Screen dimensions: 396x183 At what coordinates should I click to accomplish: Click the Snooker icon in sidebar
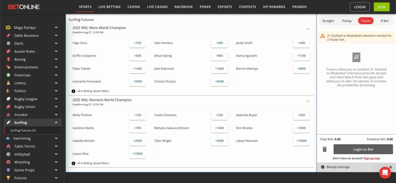(8, 115)
